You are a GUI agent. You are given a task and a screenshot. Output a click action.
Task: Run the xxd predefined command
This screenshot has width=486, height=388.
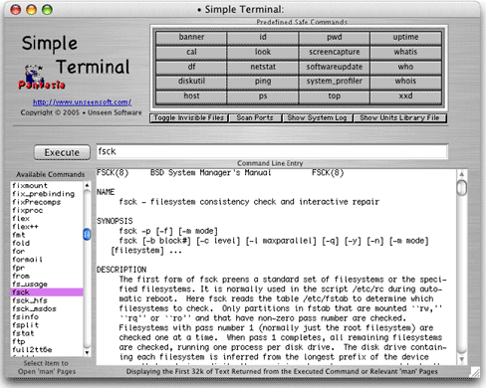click(405, 97)
